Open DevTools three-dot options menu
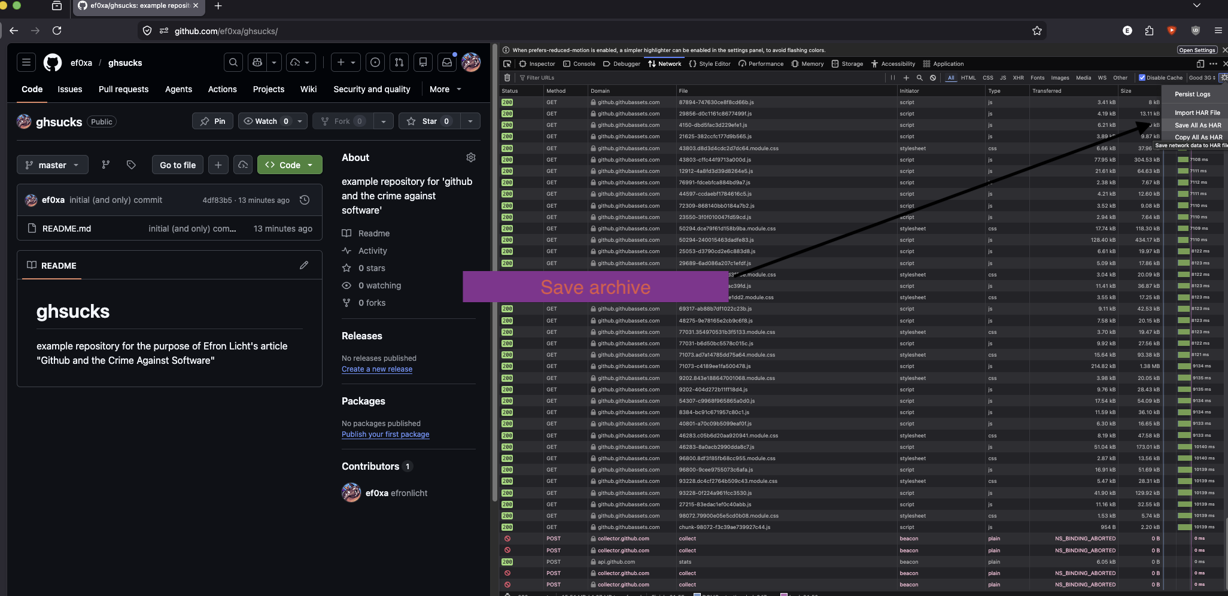Image resolution: width=1228 pixels, height=596 pixels. click(1213, 64)
